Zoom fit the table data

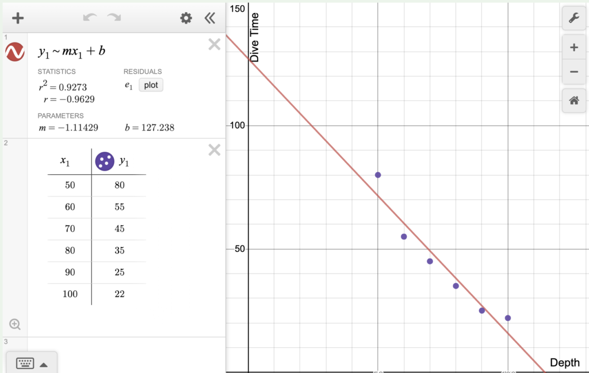(15, 324)
